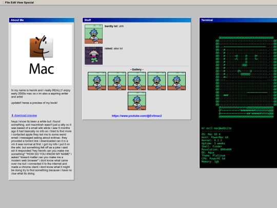Screen dimensions: 277x208
Task: Open the File menu
Action: 7,3
